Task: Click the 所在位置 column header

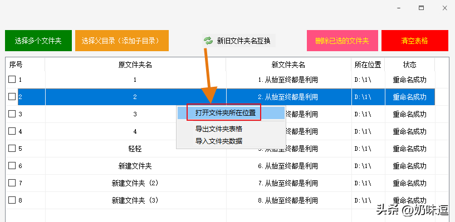Action: tap(368, 65)
